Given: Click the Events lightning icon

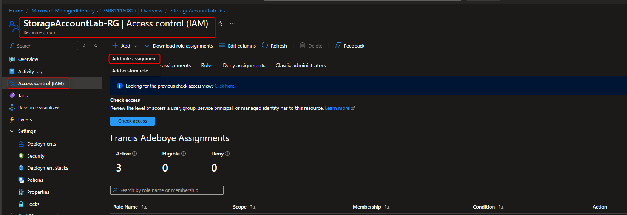Looking at the screenshot, I should click(12, 120).
